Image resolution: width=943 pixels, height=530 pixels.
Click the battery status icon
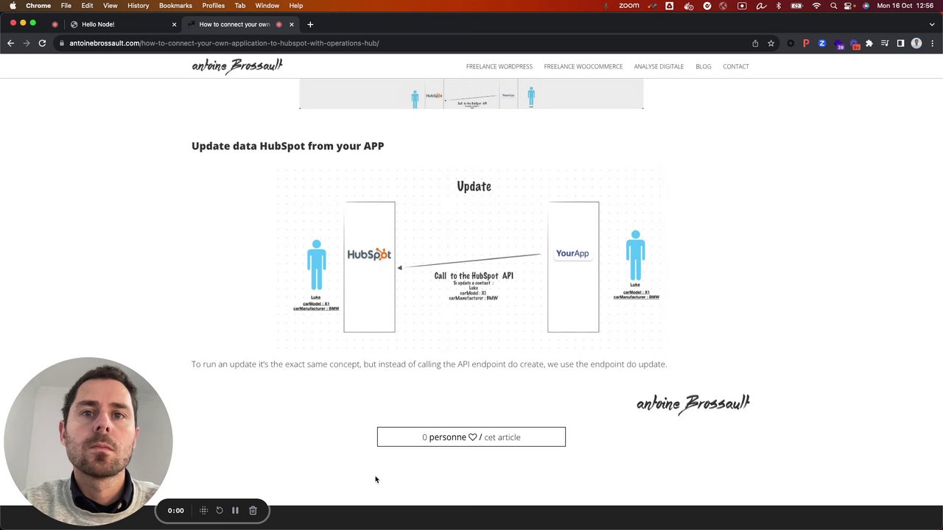[x=796, y=5]
